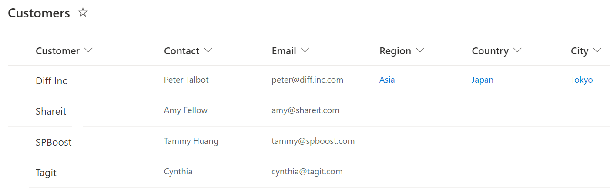Open the Asia region link
This screenshot has width=610, height=190.
click(387, 80)
